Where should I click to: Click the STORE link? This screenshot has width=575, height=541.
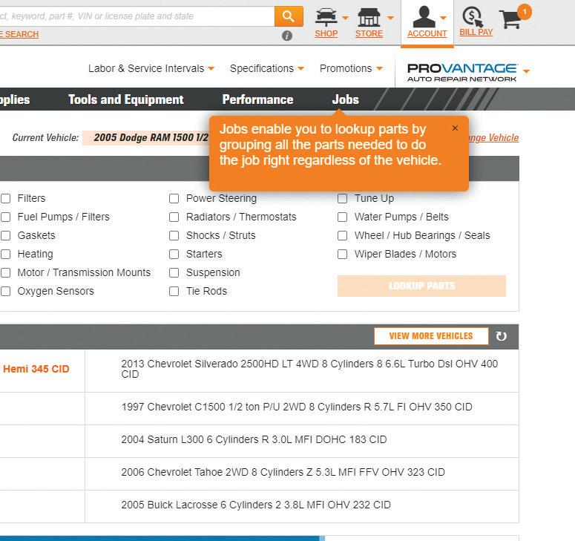point(369,33)
